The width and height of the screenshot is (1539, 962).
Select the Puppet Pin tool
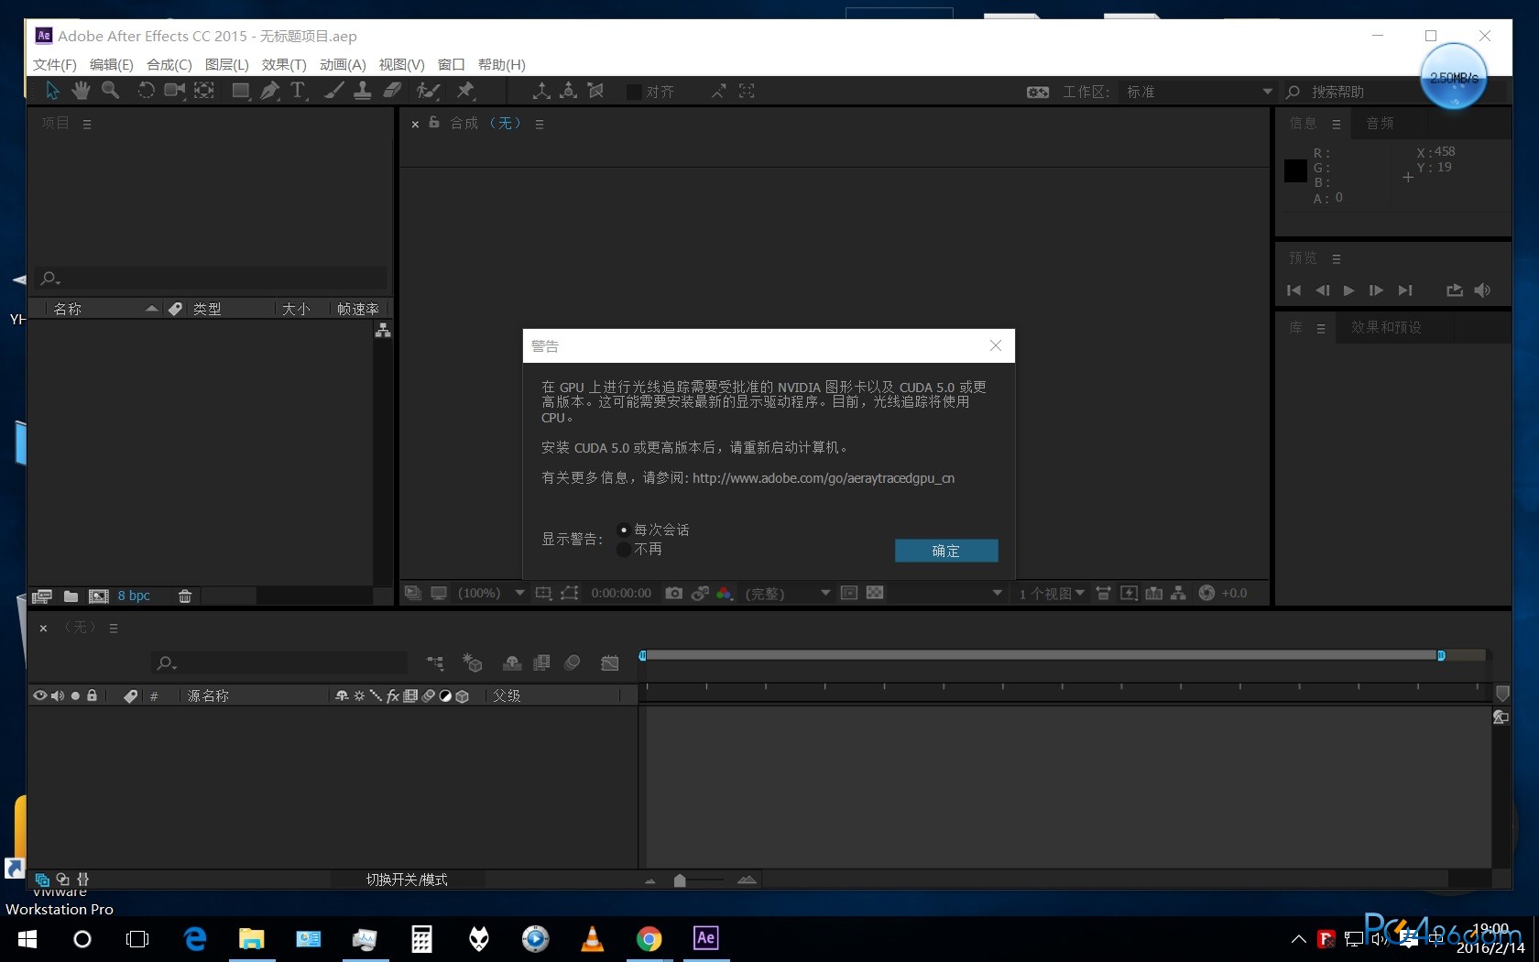(x=465, y=91)
